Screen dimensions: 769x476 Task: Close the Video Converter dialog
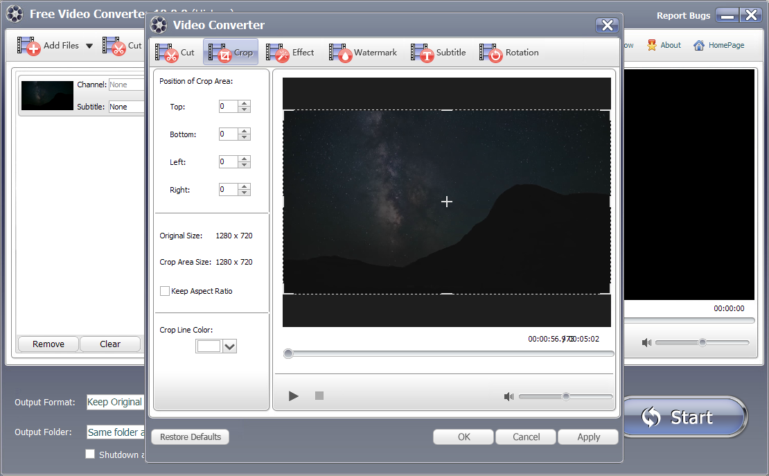(x=607, y=25)
